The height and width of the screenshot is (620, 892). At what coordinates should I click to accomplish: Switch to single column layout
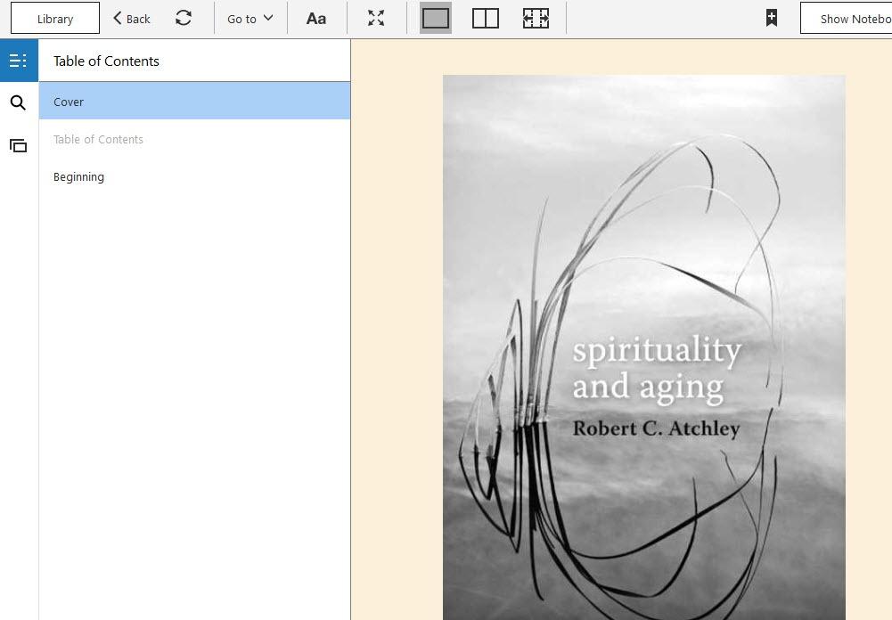(x=436, y=19)
